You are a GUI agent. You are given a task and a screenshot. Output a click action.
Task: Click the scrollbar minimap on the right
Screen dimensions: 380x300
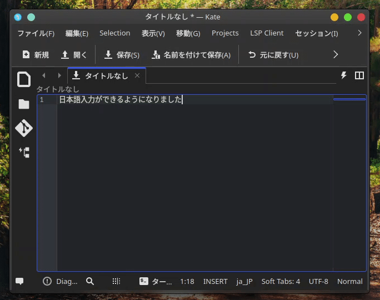[349, 182]
